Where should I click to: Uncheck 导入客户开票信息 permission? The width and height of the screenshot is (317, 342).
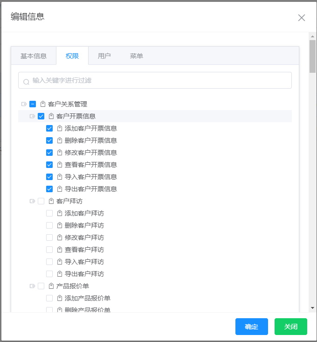[49, 177]
